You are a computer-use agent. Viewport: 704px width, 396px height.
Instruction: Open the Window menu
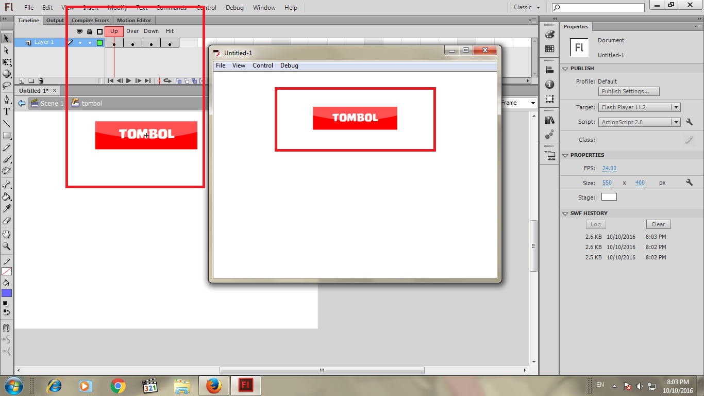tap(264, 8)
